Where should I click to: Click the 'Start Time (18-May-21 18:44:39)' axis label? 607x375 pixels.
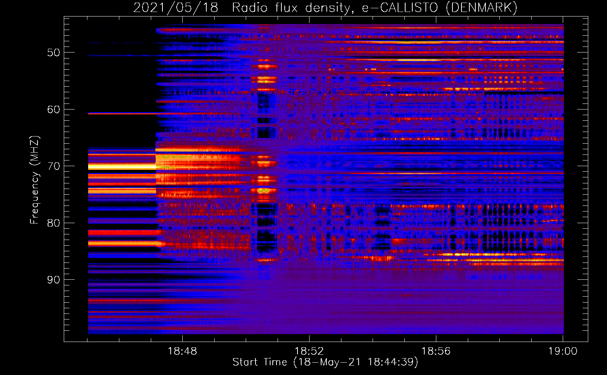pyautogui.click(x=325, y=362)
